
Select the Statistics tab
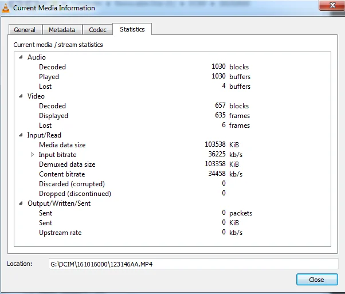click(x=132, y=29)
